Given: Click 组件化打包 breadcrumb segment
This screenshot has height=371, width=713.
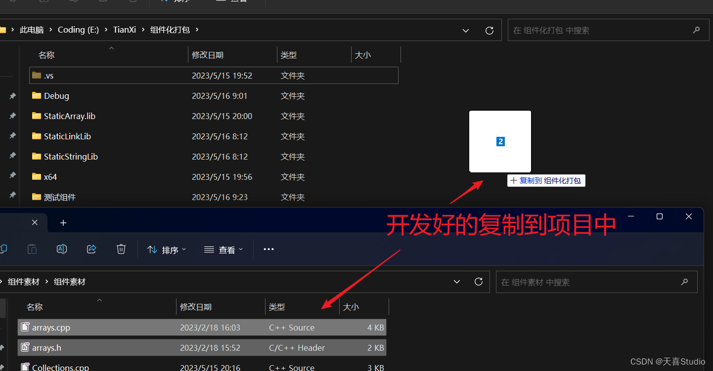Looking at the screenshot, I should [x=170, y=30].
